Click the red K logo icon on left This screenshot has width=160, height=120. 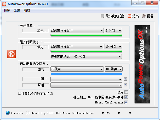point(11,54)
